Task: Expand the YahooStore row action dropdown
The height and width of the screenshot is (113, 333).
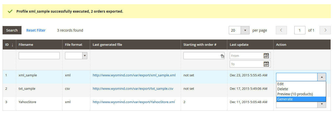Action: point(322,104)
